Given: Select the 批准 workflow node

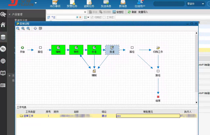Looking at the screenshot, I should point(112,50).
